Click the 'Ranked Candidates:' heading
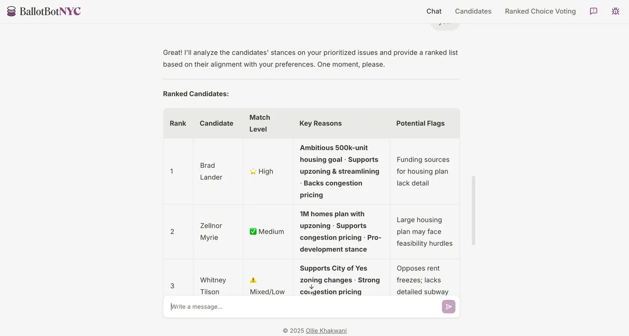The width and height of the screenshot is (629, 336). pos(196,94)
